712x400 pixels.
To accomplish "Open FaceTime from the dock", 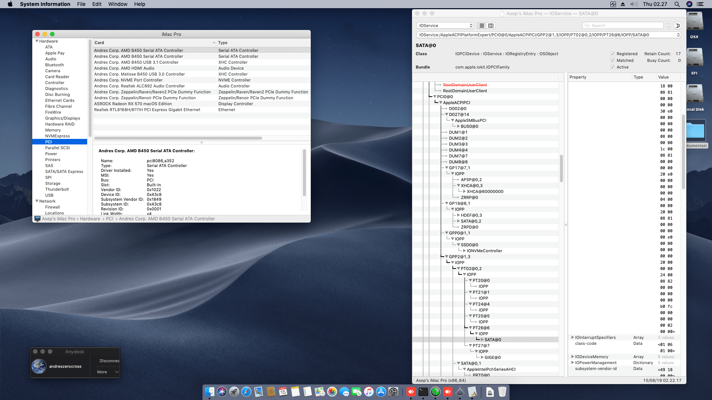I will click(356, 391).
